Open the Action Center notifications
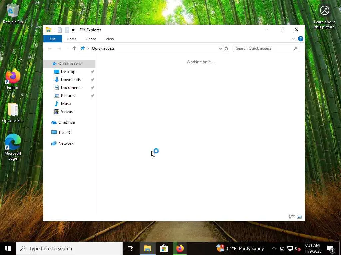This screenshot has height=255, width=341. coord(331,248)
